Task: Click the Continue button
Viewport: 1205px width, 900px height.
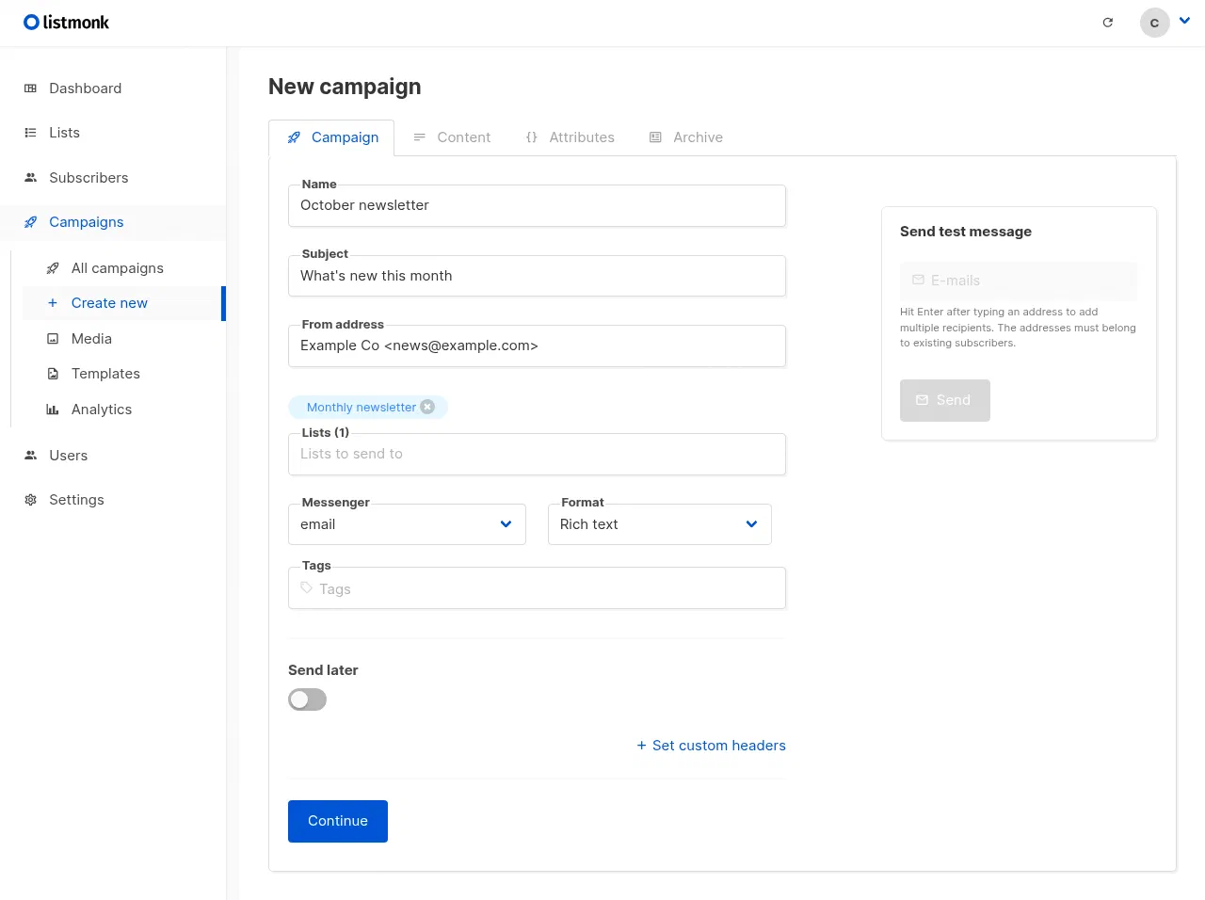Action: (x=338, y=821)
